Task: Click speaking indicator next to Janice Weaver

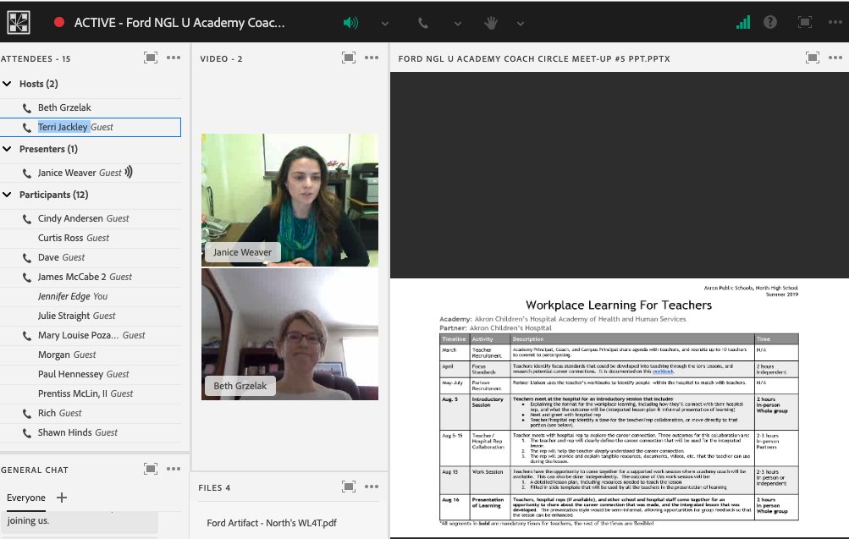Action: pyautogui.click(x=129, y=172)
